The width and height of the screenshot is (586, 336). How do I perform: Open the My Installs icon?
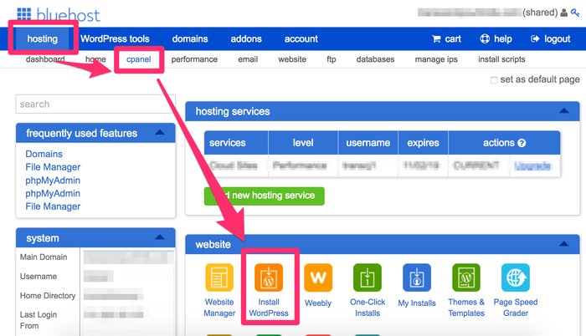coord(417,277)
